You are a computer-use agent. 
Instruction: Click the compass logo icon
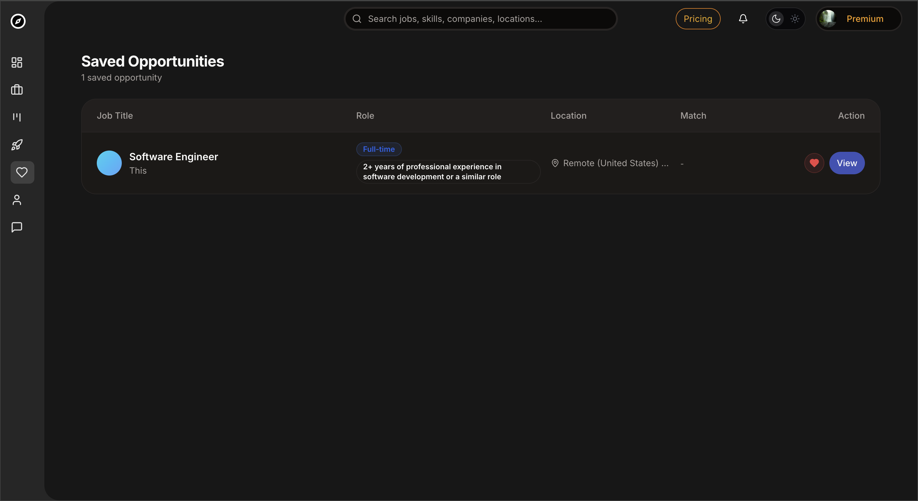click(18, 21)
